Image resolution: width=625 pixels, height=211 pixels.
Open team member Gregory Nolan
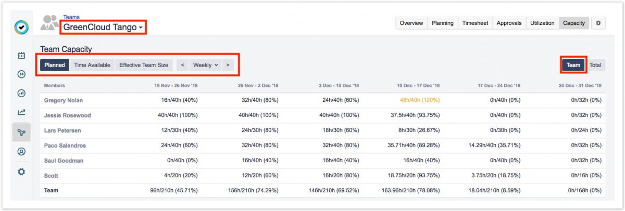click(63, 100)
